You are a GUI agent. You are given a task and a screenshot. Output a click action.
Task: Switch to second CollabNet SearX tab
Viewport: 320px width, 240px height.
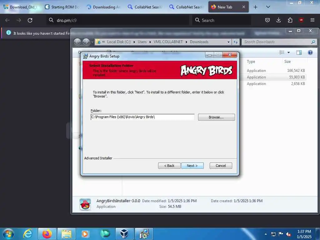click(x=187, y=7)
